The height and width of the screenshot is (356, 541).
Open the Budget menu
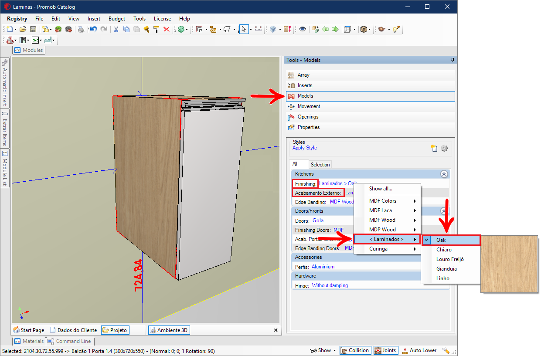(x=117, y=19)
